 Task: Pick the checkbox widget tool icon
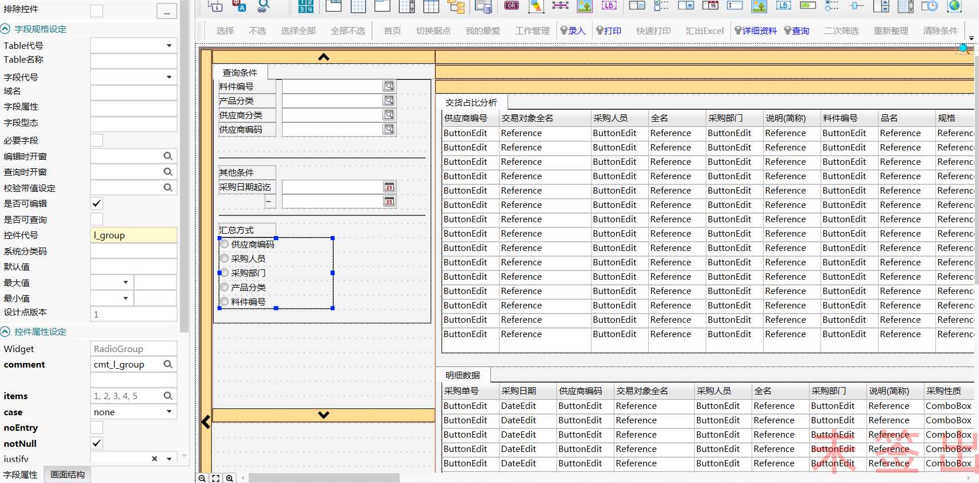click(x=661, y=6)
